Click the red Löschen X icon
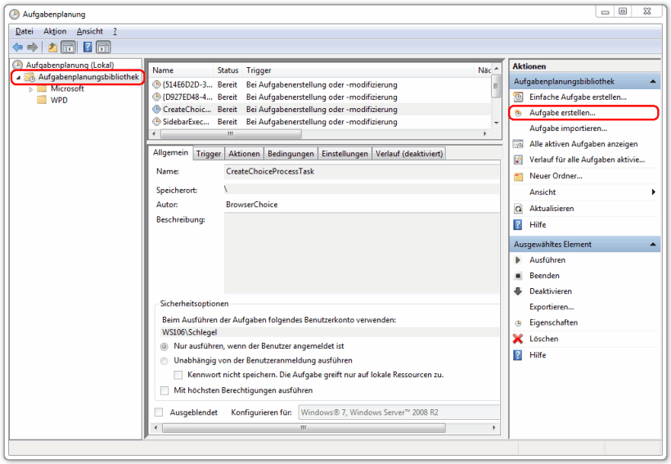The height and width of the screenshot is (464, 671). click(x=518, y=339)
